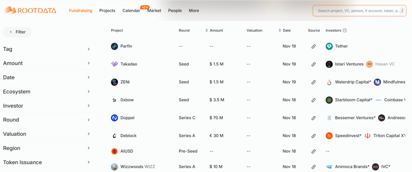Click the Istari Ventures logo
Screen dimensions: 412x172
329,64
